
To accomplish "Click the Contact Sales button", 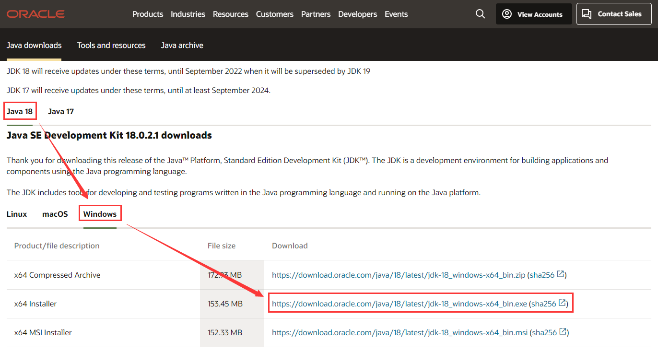I will click(x=613, y=14).
